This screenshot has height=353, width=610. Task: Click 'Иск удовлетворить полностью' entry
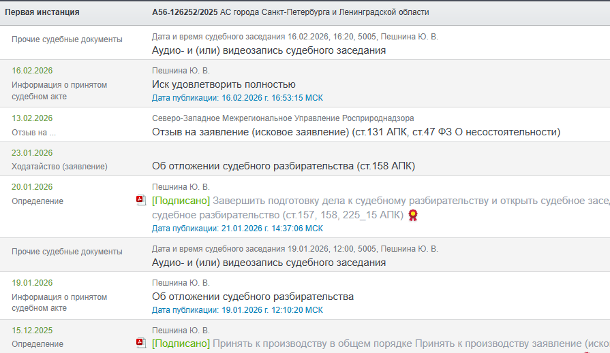[224, 84]
